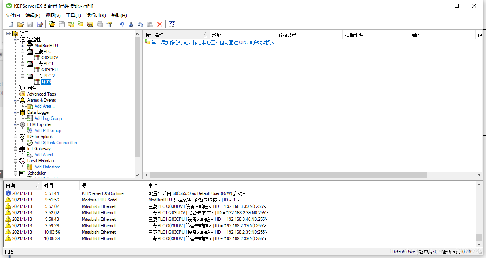Click the IDF for Splunk icon

pyautogui.click(x=22, y=137)
